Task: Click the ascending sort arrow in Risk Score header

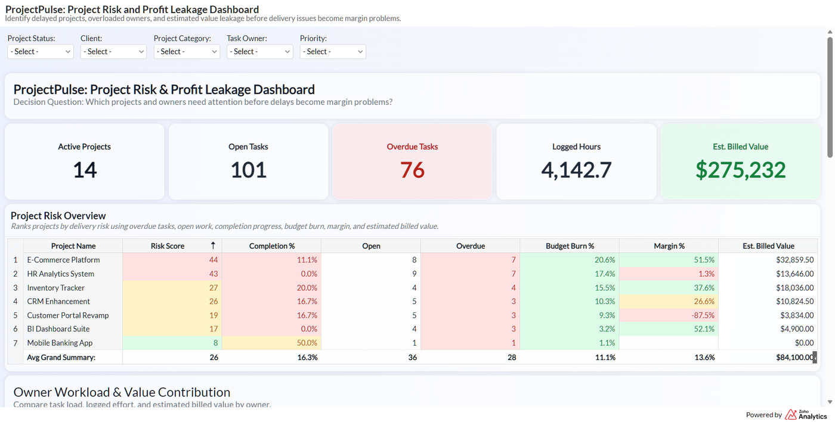Action: click(x=213, y=246)
